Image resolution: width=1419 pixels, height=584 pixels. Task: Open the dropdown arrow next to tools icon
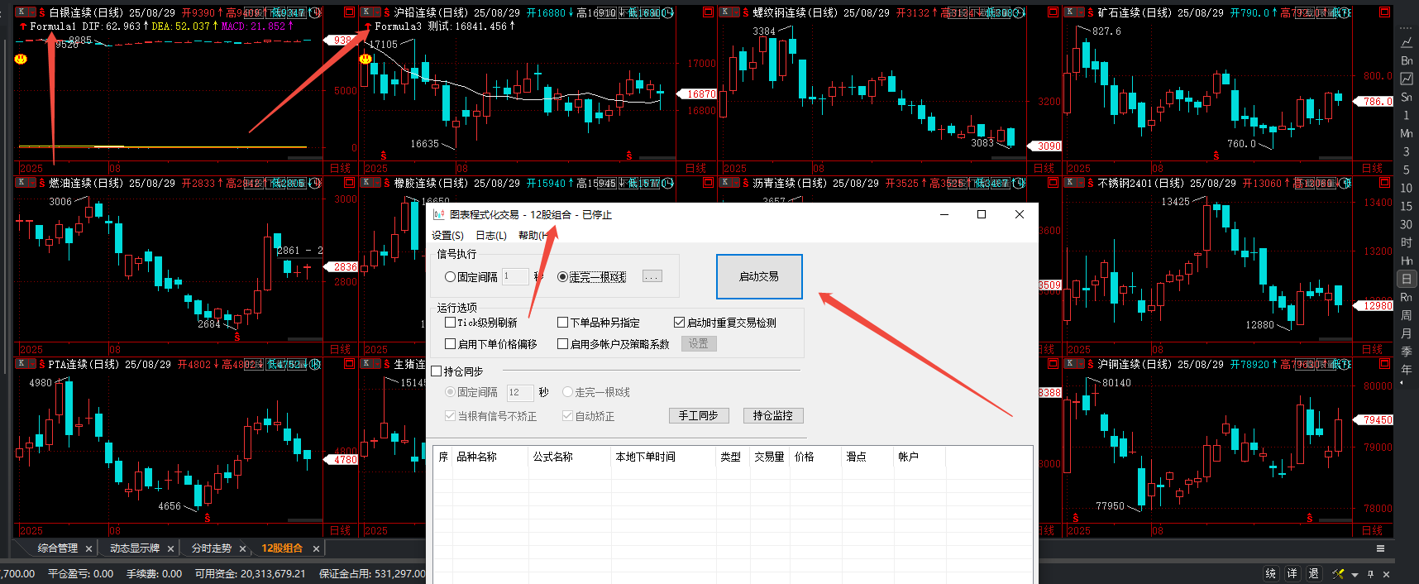click(x=1354, y=575)
